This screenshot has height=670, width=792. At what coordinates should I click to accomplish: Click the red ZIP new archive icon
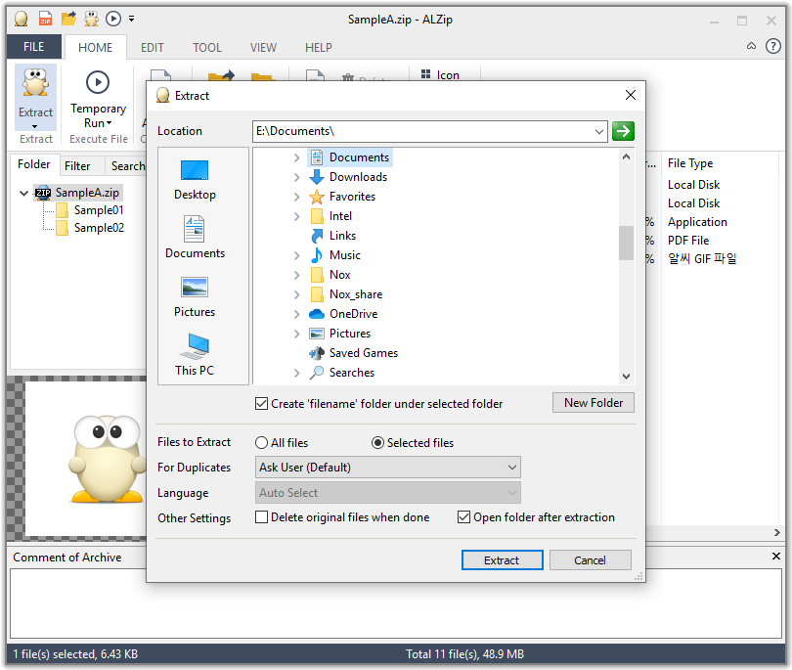click(45, 20)
